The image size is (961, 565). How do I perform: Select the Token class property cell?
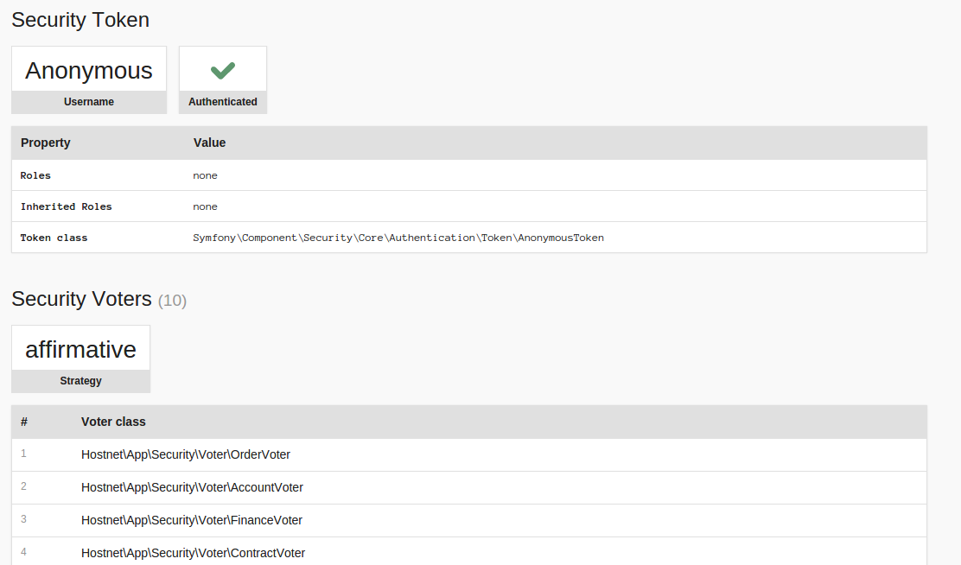54,238
